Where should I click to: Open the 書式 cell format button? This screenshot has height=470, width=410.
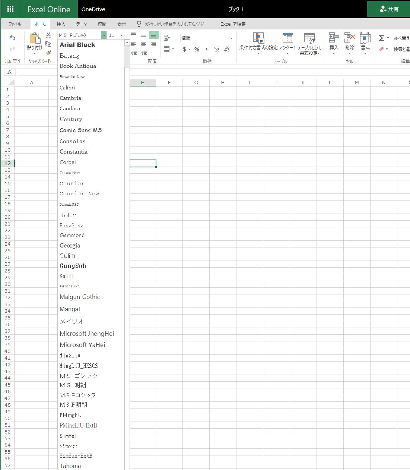365,44
